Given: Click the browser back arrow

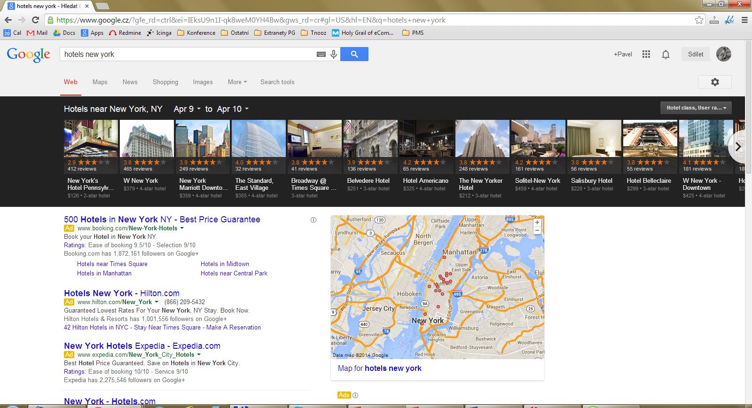Looking at the screenshot, I should [x=8, y=20].
